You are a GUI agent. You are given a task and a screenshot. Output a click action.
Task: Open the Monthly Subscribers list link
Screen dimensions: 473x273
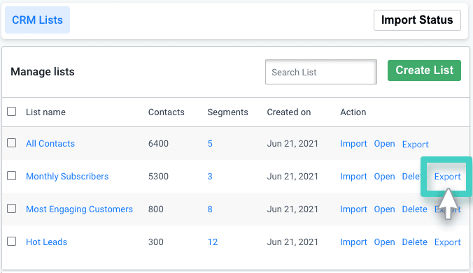[67, 177]
